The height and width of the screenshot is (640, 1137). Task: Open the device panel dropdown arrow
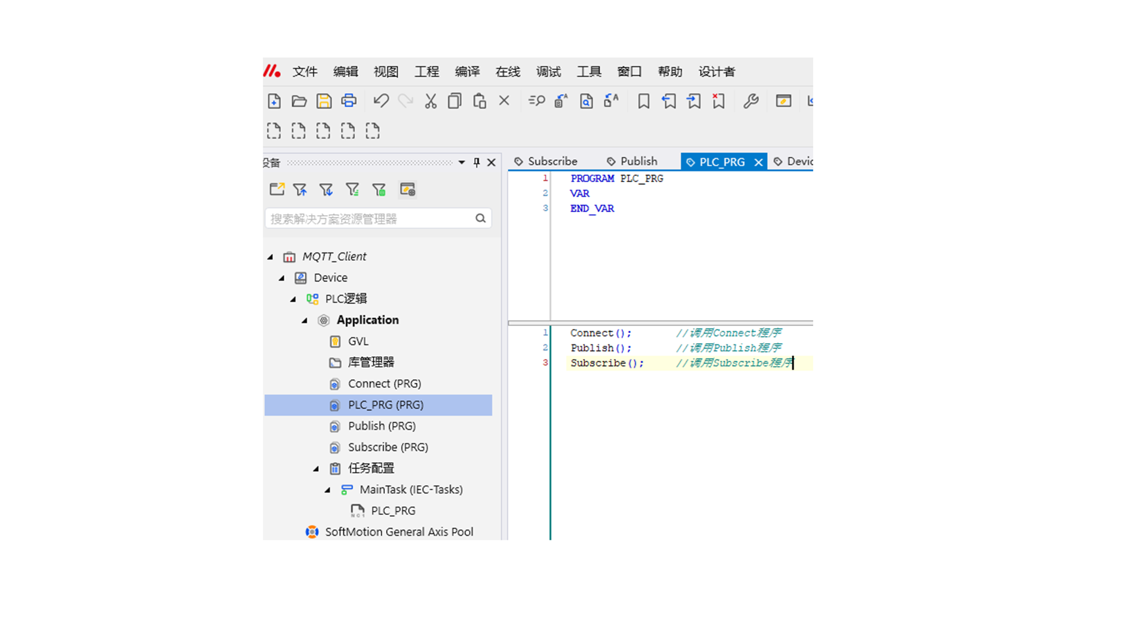point(462,162)
